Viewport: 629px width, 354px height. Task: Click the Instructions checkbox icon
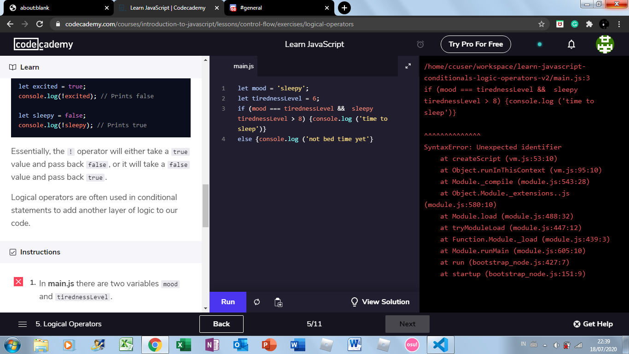coord(13,252)
